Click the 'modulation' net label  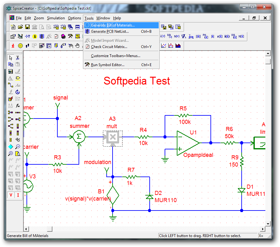(98, 162)
